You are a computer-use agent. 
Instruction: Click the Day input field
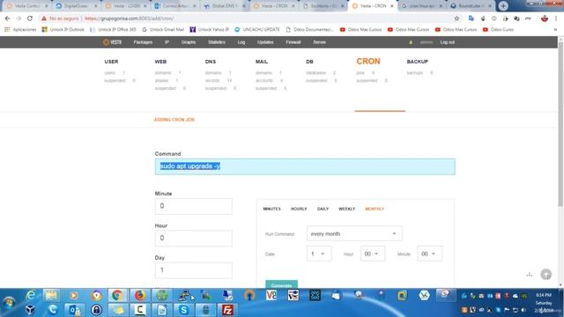coord(194,270)
